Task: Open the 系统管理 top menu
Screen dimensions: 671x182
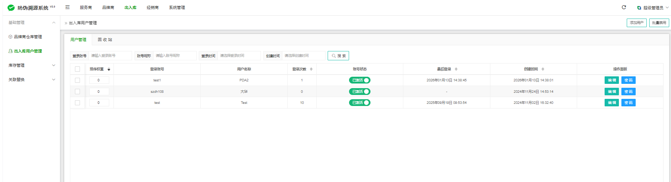Action: click(x=177, y=7)
